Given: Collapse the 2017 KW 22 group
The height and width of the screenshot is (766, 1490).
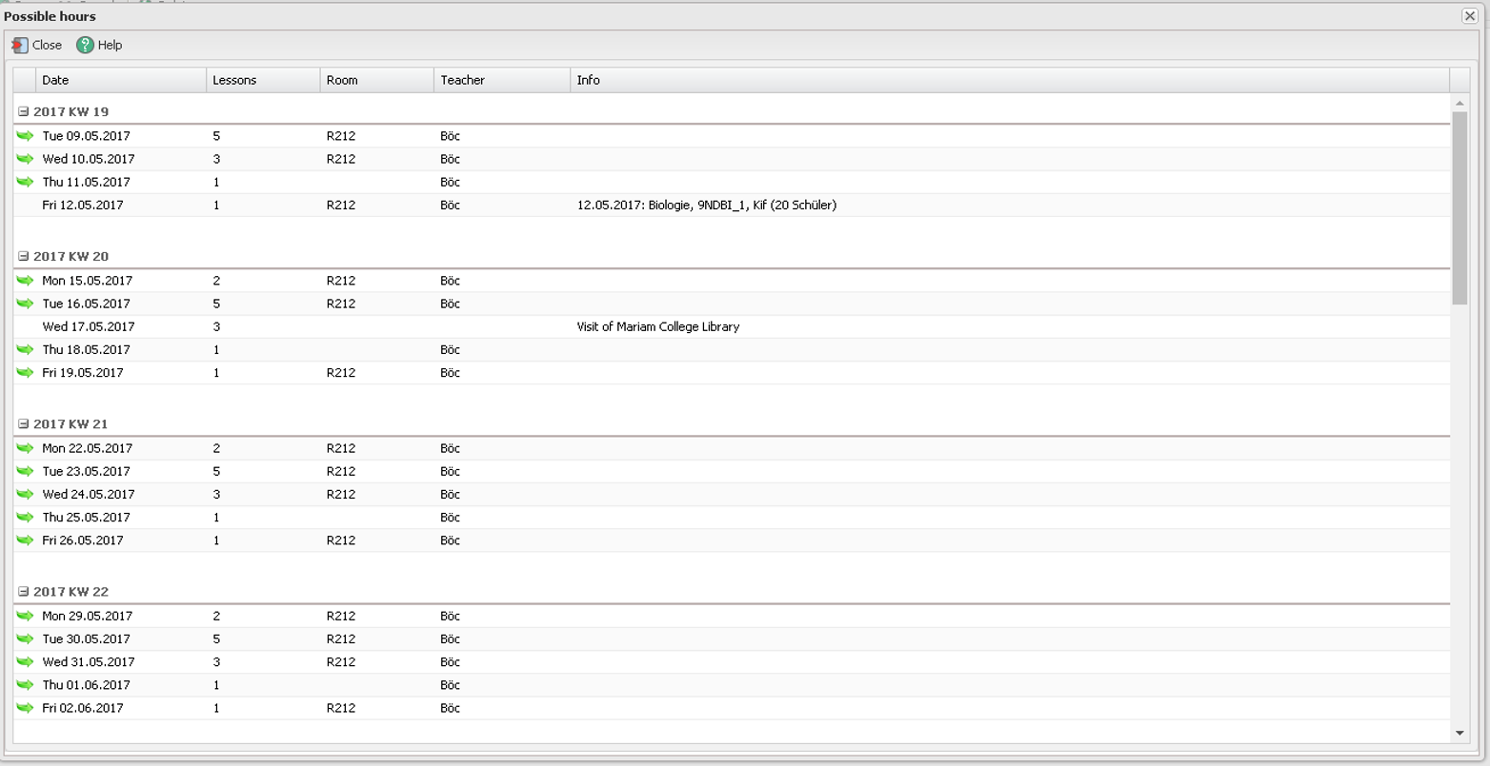Looking at the screenshot, I should click(24, 591).
